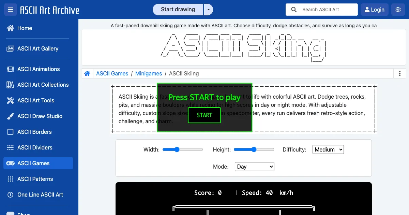The height and width of the screenshot is (215, 409).
Task: Click the ASCII Animations film icon
Action: point(11,69)
